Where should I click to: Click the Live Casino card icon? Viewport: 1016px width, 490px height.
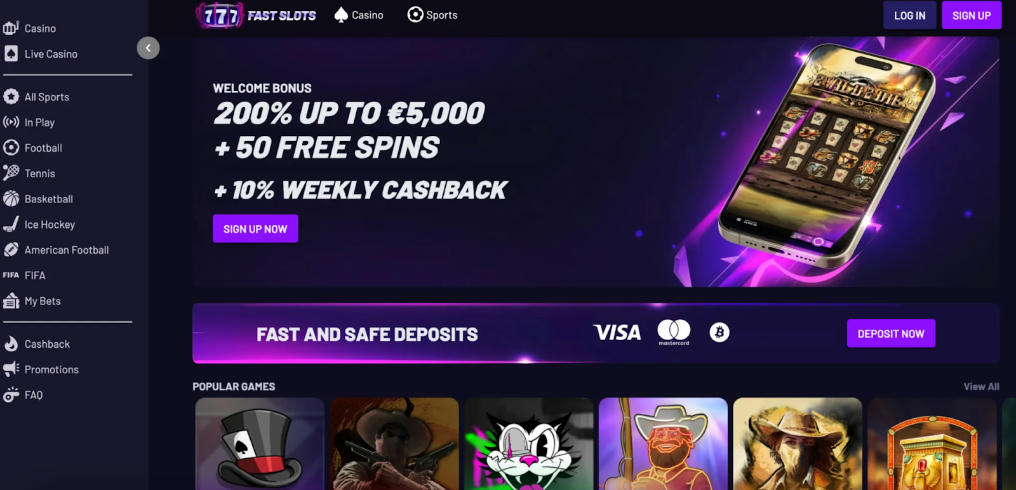point(11,53)
